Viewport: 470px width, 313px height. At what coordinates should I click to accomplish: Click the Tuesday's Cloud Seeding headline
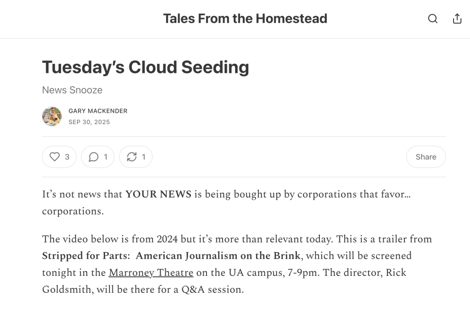(145, 67)
